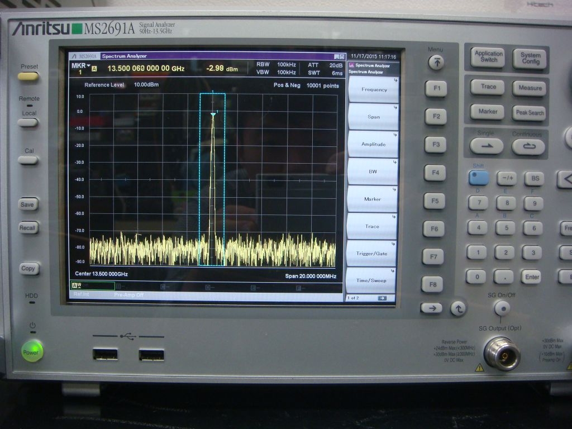
Task: Switch the analyzer to Local control
Action: [x=28, y=122]
